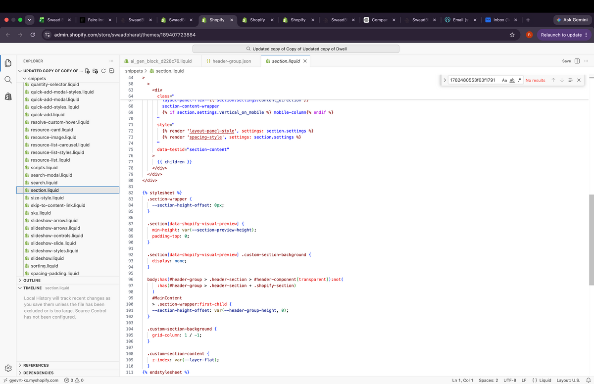Open a new browser tab
594x384 pixels.
coord(528,20)
